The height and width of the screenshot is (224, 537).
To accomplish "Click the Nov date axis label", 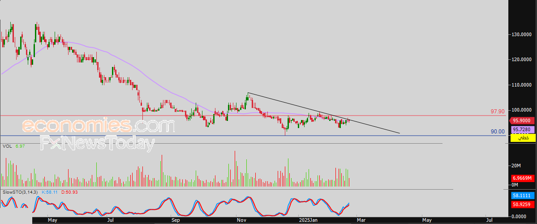I will [x=241, y=220].
